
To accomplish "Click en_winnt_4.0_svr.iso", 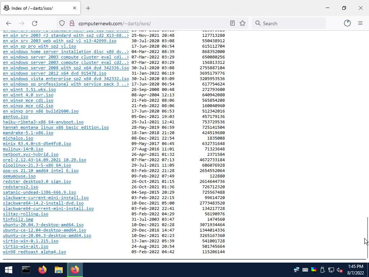I will click(28, 95).
